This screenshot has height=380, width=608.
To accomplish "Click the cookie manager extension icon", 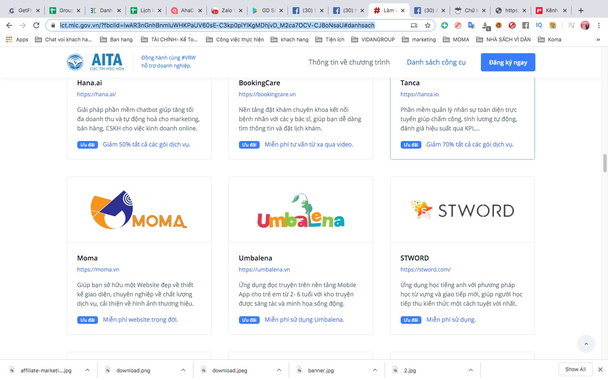I will pos(499,25).
